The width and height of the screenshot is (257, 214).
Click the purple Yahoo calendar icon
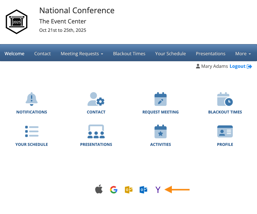158,190
